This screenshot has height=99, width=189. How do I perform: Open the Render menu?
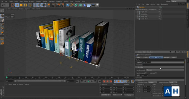[45, 1]
